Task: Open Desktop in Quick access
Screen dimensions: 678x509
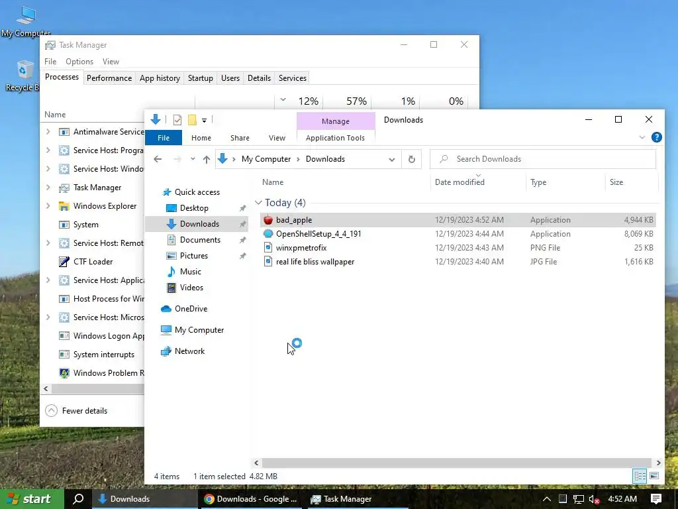Action: click(194, 208)
